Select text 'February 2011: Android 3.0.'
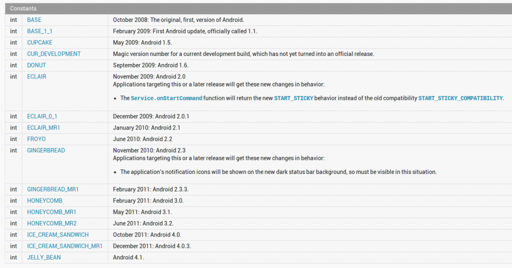The image size is (512, 268). click(x=148, y=201)
